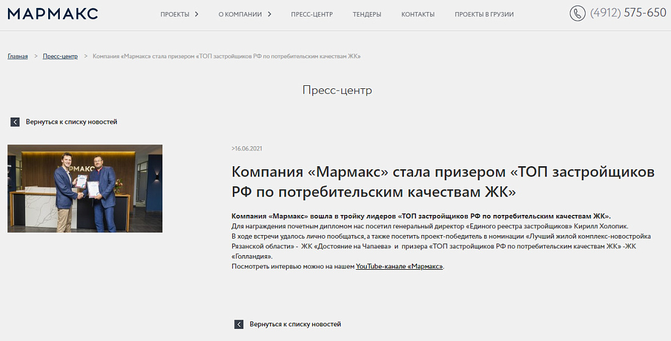Click the Пресс-центр page heading
This screenshot has height=341, width=671.
click(x=337, y=90)
